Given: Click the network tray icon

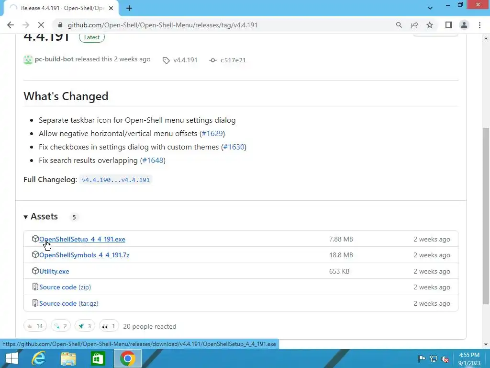Looking at the screenshot, I should point(434,359).
